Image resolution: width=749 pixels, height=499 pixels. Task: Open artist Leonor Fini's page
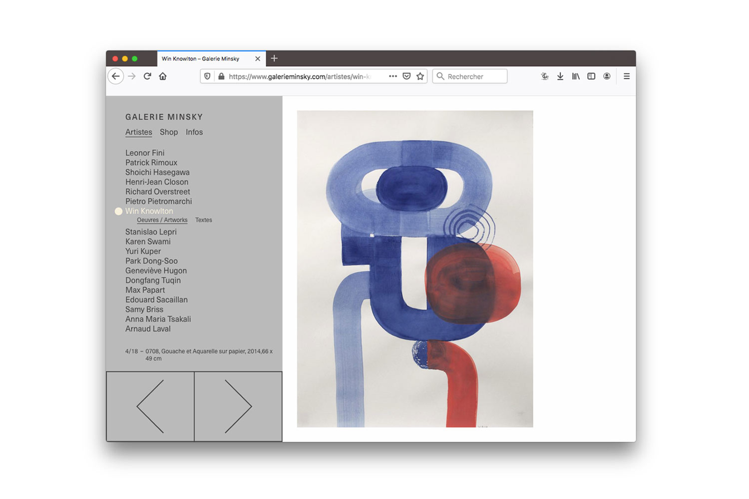(x=145, y=153)
